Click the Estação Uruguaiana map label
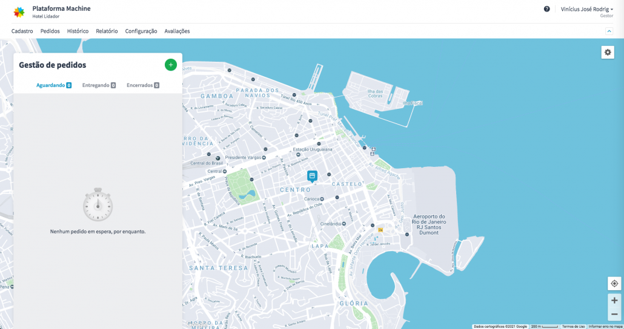Viewport: 624px width, 329px height. point(313,149)
